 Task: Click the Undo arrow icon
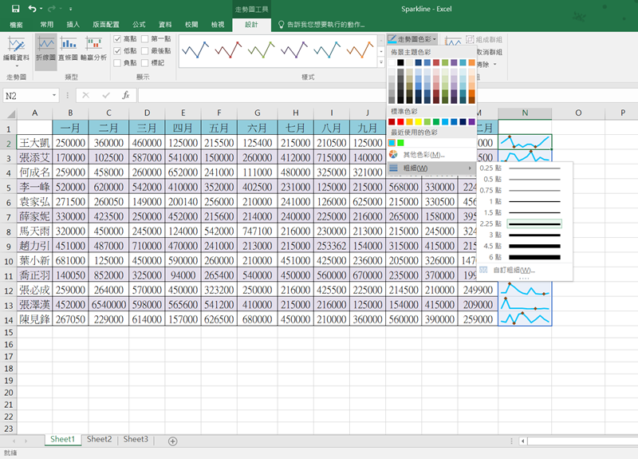point(32,9)
